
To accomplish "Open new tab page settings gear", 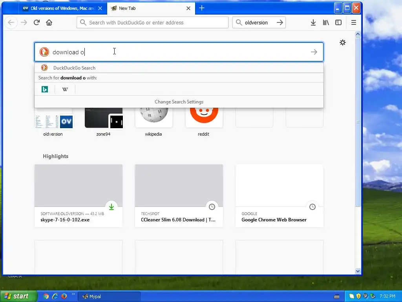I will click(x=342, y=42).
